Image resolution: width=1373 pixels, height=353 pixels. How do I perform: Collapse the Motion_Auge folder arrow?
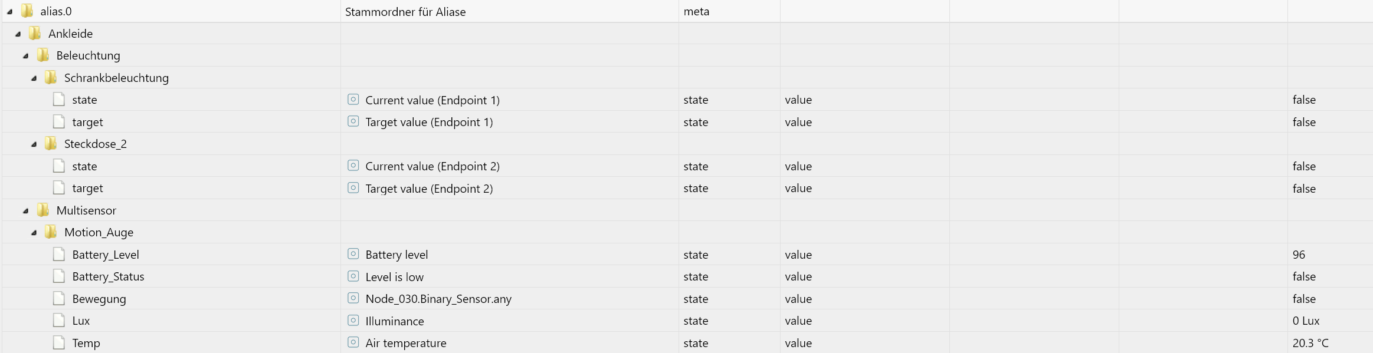pos(34,233)
